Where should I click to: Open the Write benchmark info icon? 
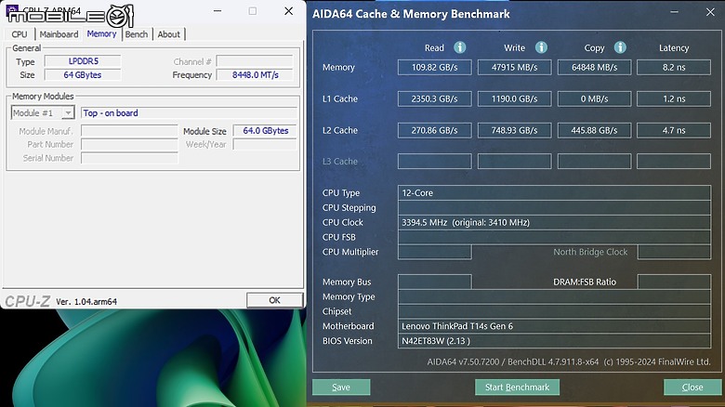pyautogui.click(x=541, y=47)
